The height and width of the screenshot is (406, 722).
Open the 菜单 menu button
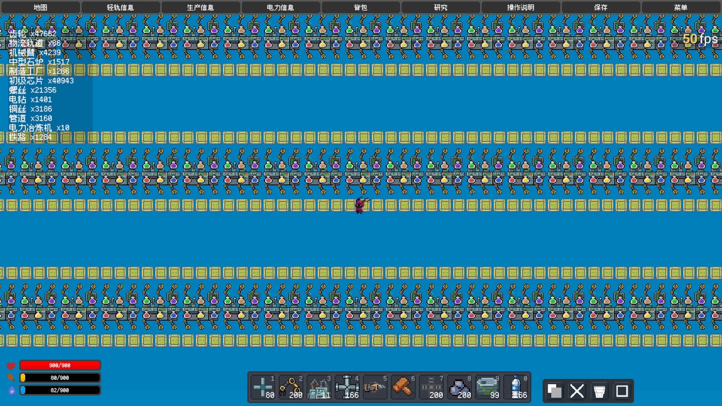click(x=681, y=7)
